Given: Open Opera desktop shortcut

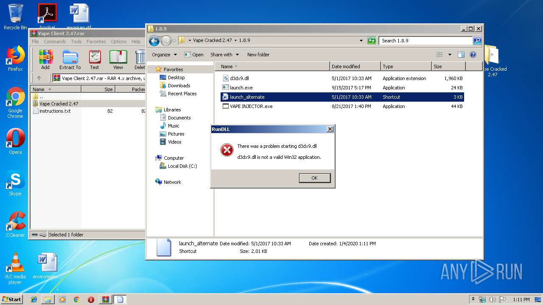Looking at the screenshot, I should click(15, 142).
